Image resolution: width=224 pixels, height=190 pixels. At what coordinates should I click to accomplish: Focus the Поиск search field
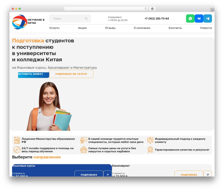(70, 18)
